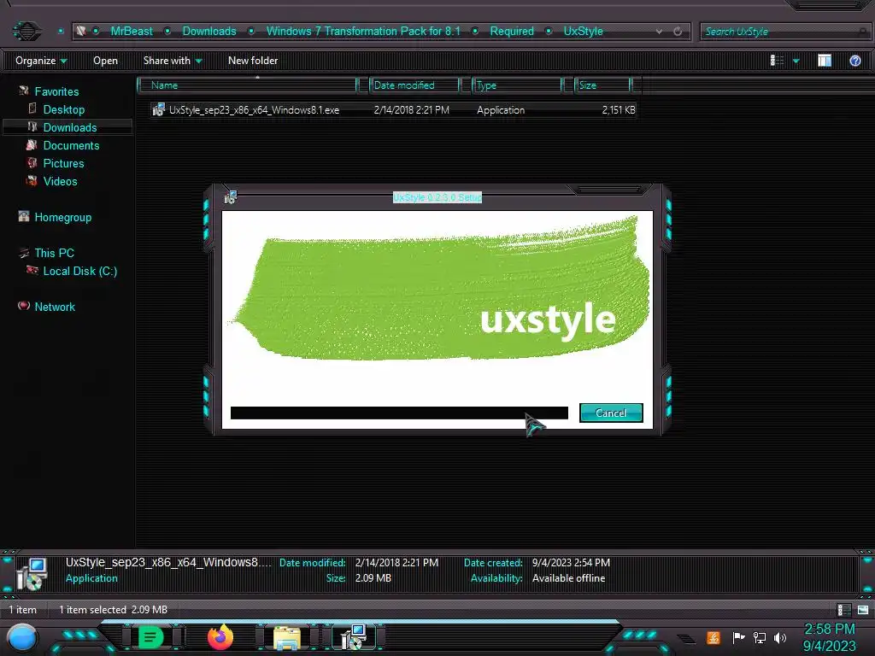Toggle the preview pane icon
Image resolution: width=875 pixels, height=656 pixels.
point(825,61)
